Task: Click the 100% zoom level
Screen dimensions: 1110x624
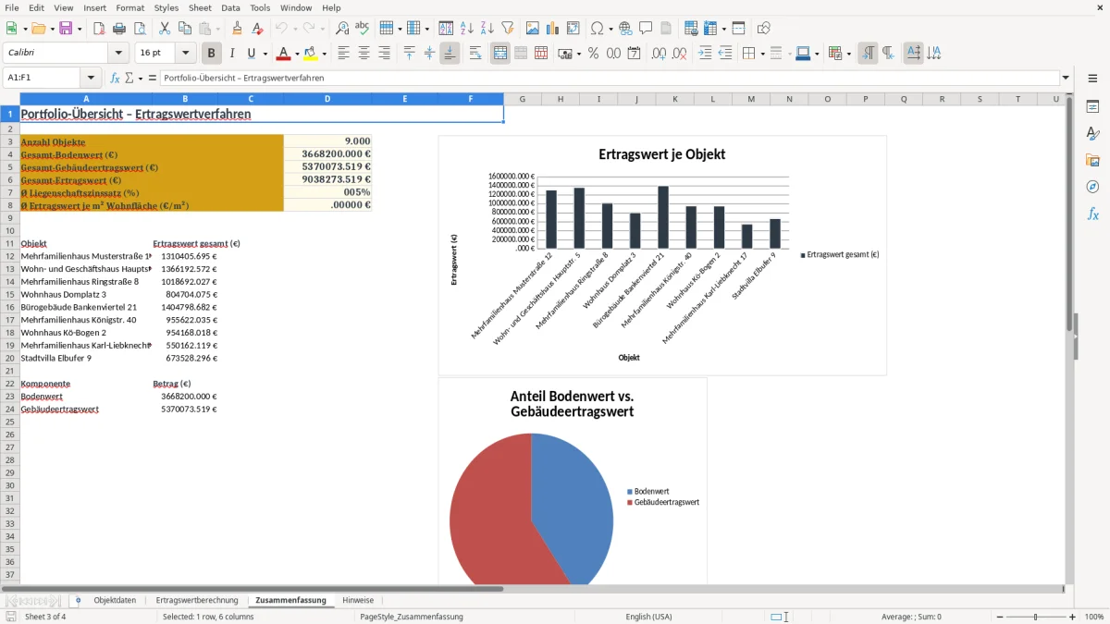Action: tap(1094, 617)
